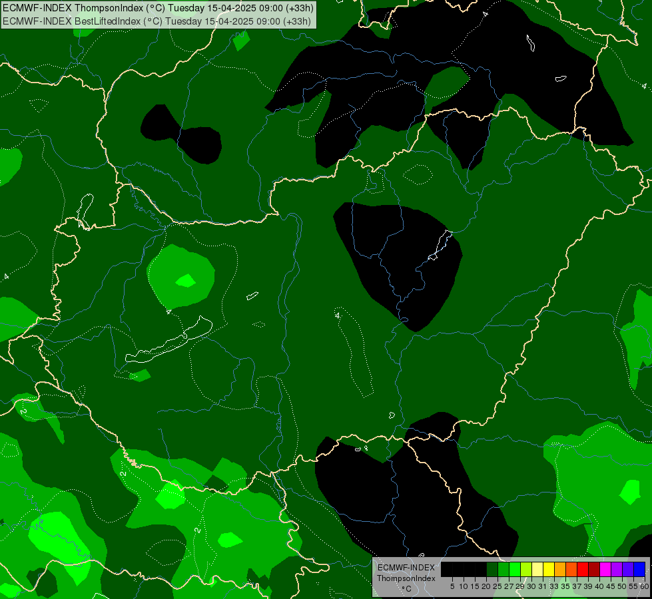Viewport: 652px width, 599px height.
Task: Click the legend tick value 60
Action: (645, 586)
